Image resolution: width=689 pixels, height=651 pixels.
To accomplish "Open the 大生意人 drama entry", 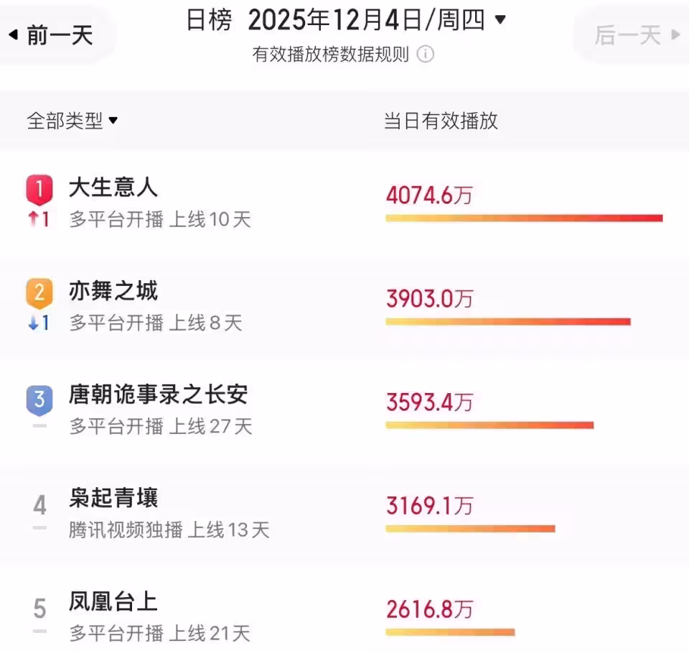I will 113,188.
